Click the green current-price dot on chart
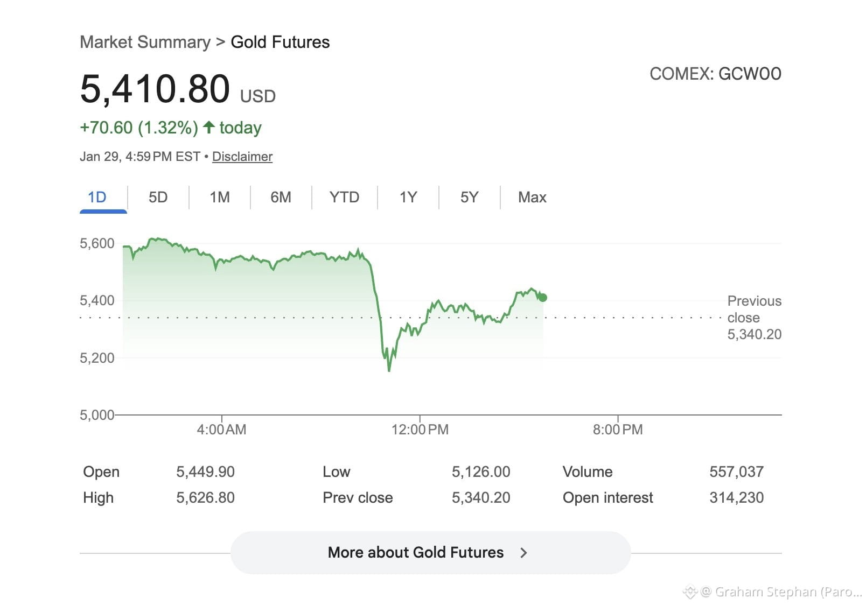Screen dimensions: 866x605 (x=543, y=298)
